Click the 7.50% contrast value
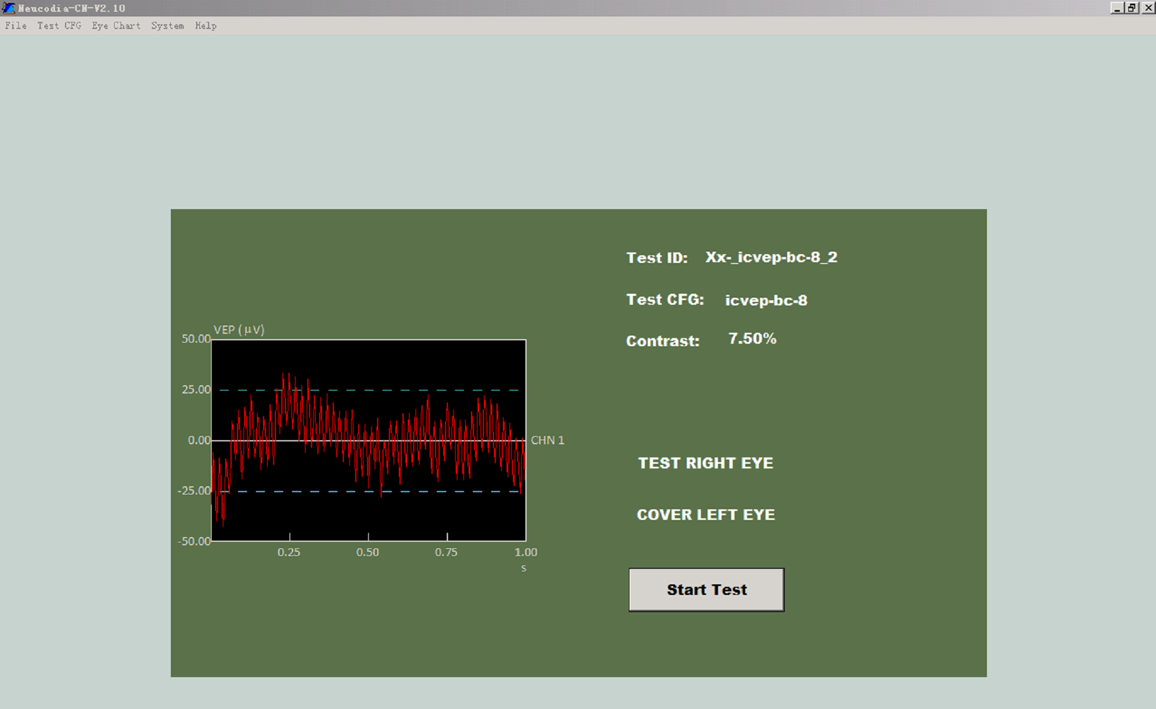The image size is (1156, 709). 752,339
